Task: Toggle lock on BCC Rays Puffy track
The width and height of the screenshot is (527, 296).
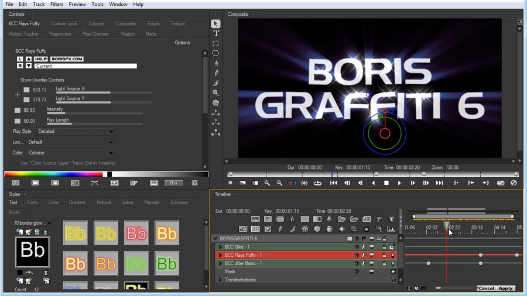Action: (x=384, y=255)
